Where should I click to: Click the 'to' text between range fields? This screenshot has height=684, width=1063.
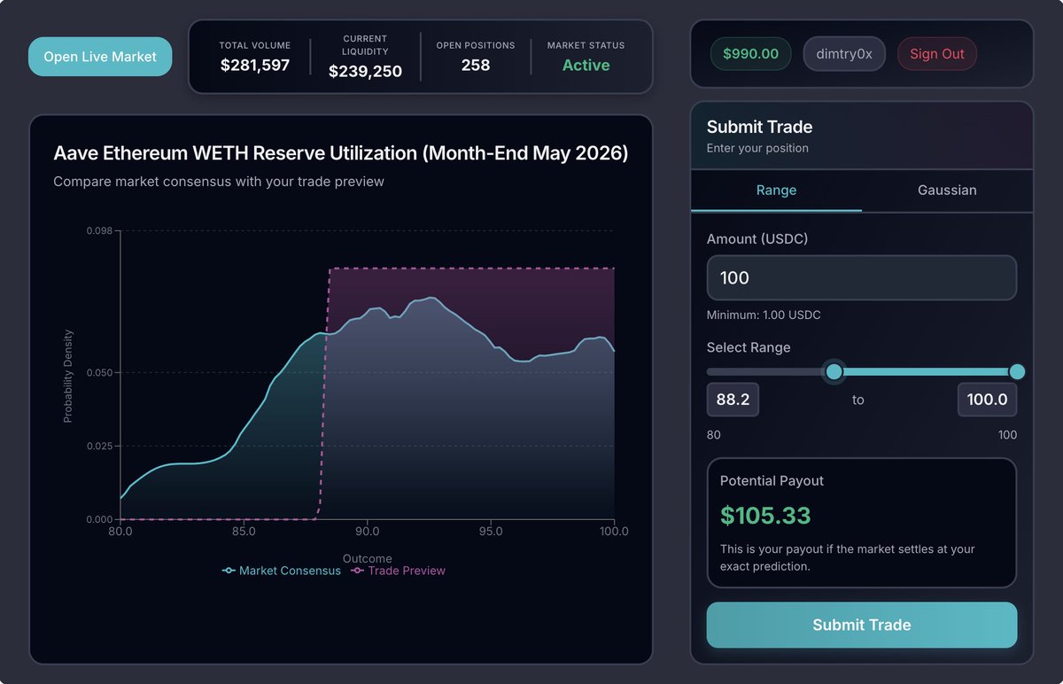tap(858, 400)
